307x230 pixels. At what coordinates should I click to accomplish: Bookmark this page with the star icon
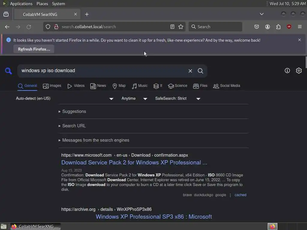pyautogui.click(x=181, y=27)
